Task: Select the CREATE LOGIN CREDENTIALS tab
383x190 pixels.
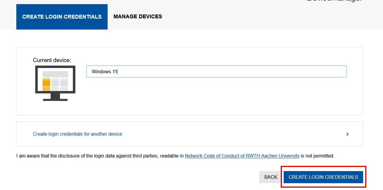Action: pyautogui.click(x=62, y=17)
